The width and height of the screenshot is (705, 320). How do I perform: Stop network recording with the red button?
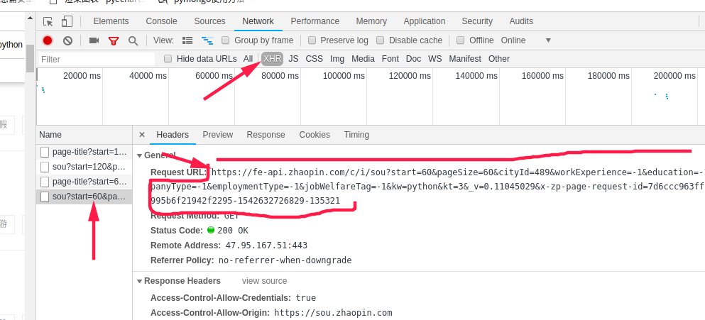coord(48,40)
